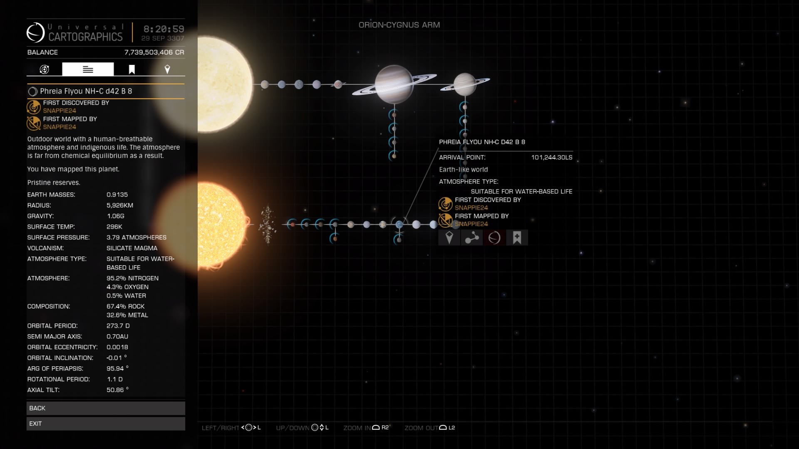Click surface pressure value 3.79 ATMOSPHERES
799x449 pixels.
pyautogui.click(x=136, y=237)
